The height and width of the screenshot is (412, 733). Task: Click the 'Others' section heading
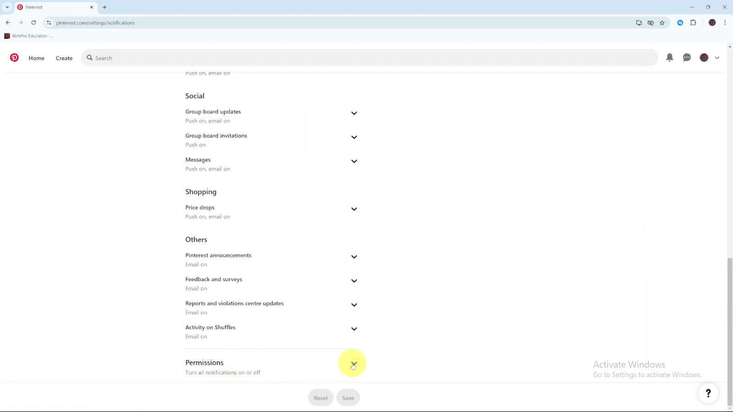[x=196, y=239]
